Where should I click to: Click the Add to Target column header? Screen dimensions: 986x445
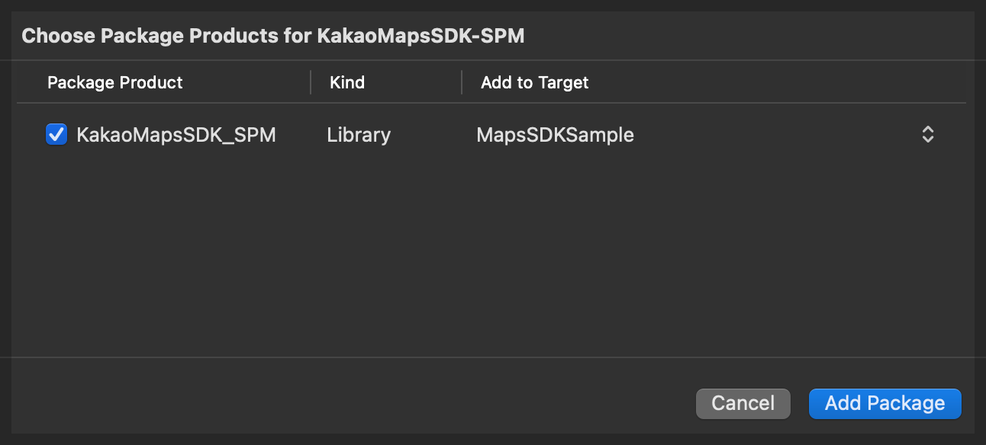[535, 82]
